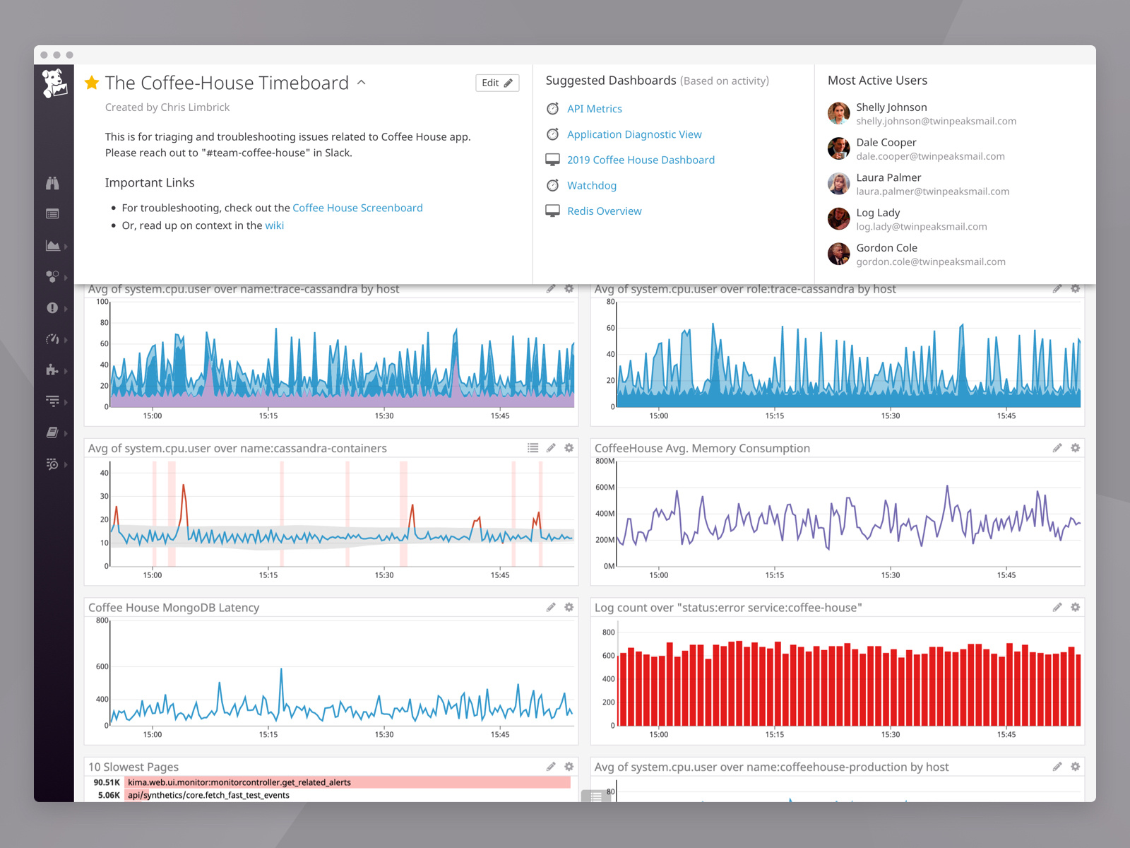
Task: Click the Edit button on the timeboard
Action: 496,83
